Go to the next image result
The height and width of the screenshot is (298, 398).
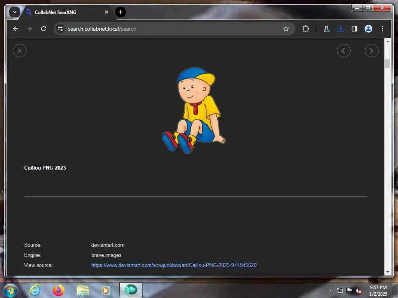371,51
